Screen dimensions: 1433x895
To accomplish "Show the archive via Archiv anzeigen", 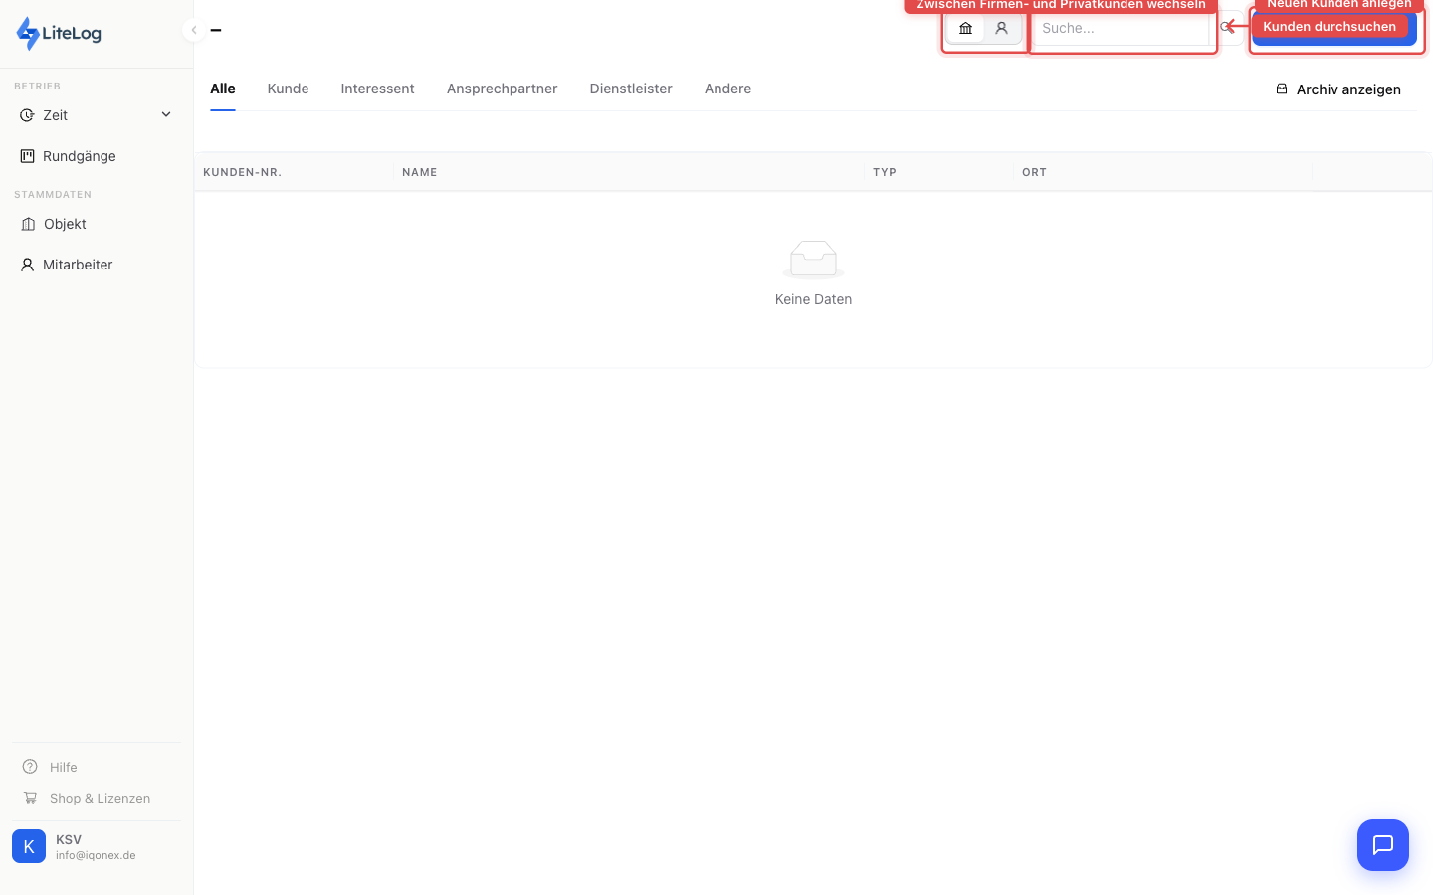I will coord(1338,89).
